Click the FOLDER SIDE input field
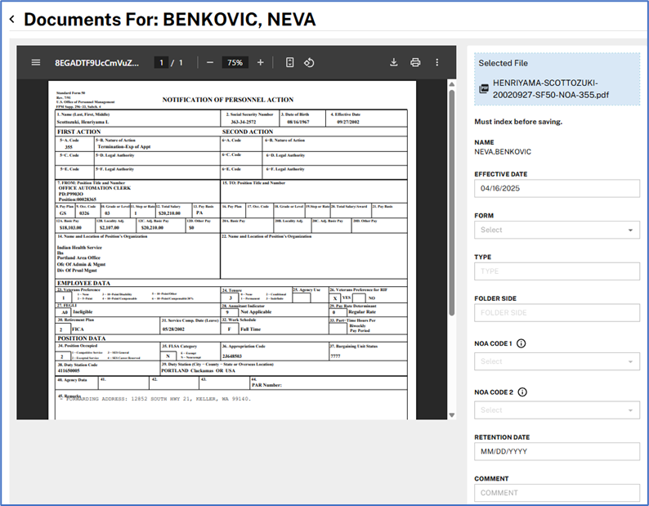649x506 pixels. 557,312
